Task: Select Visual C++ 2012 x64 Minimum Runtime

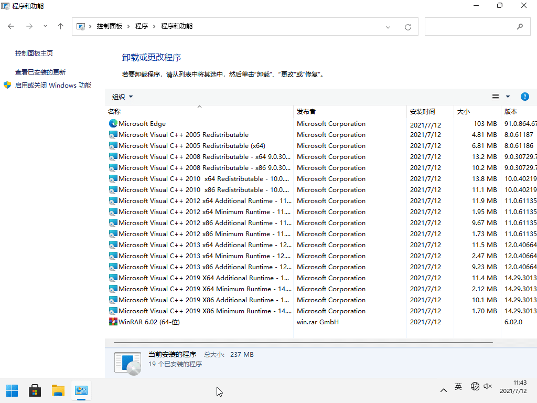Action: coord(321,212)
